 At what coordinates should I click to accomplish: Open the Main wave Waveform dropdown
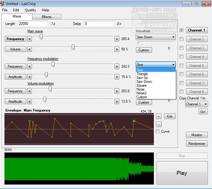tap(155, 37)
